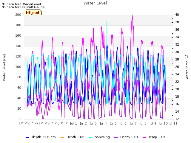The height and width of the screenshot is (143, 191).
Task: Click the 26 value on right axis
Action: point(177,67)
